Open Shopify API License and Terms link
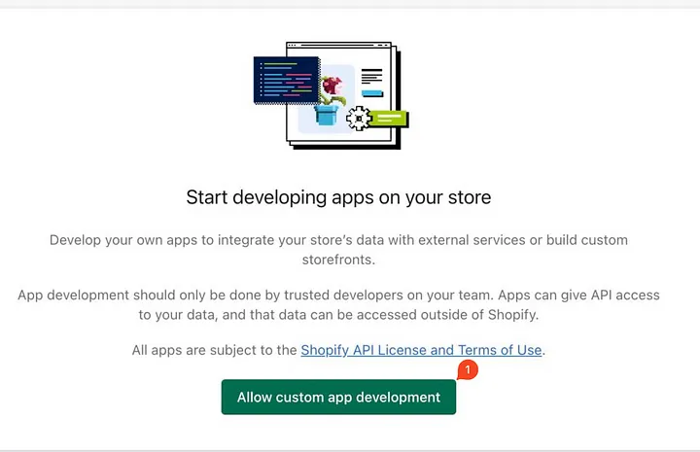 tap(421, 350)
